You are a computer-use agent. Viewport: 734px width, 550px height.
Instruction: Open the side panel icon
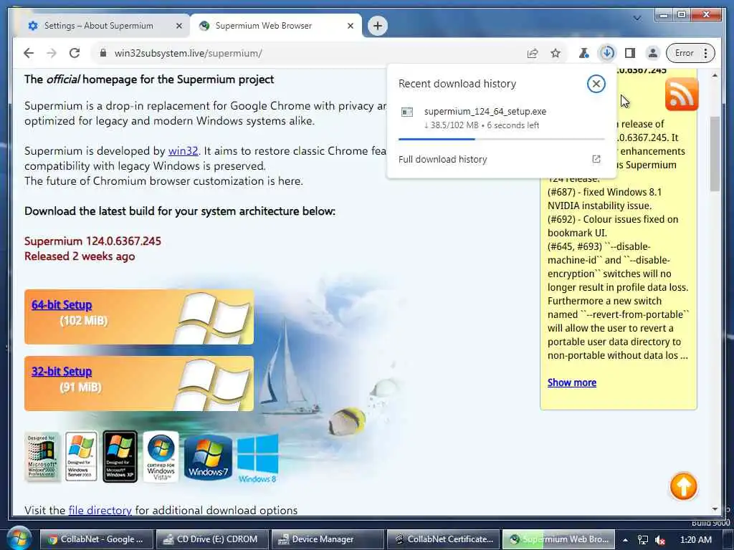pyautogui.click(x=630, y=53)
